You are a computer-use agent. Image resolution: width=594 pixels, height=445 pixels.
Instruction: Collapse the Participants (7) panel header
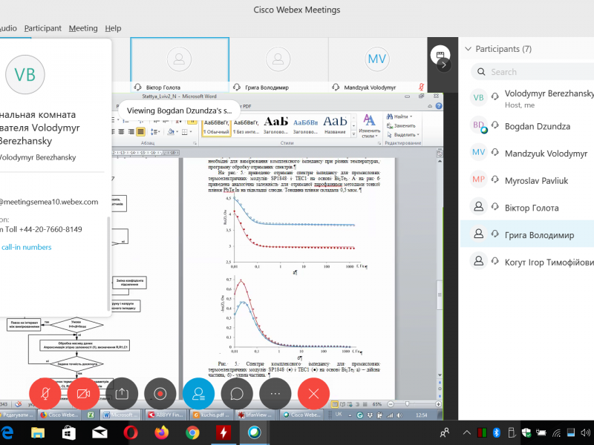(x=468, y=49)
